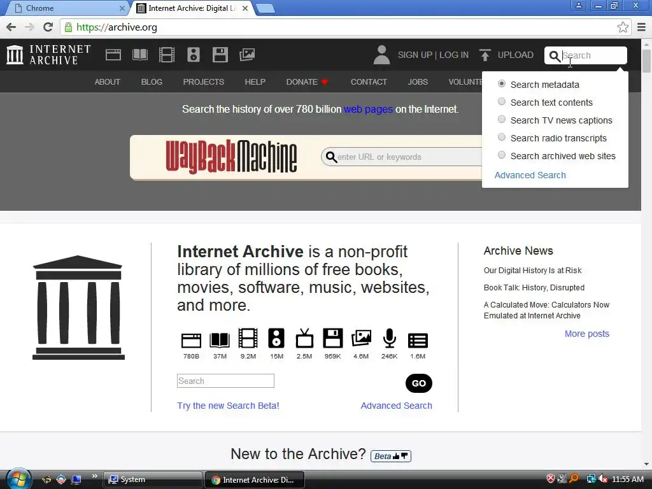Select Search TV news captions option

502,120
